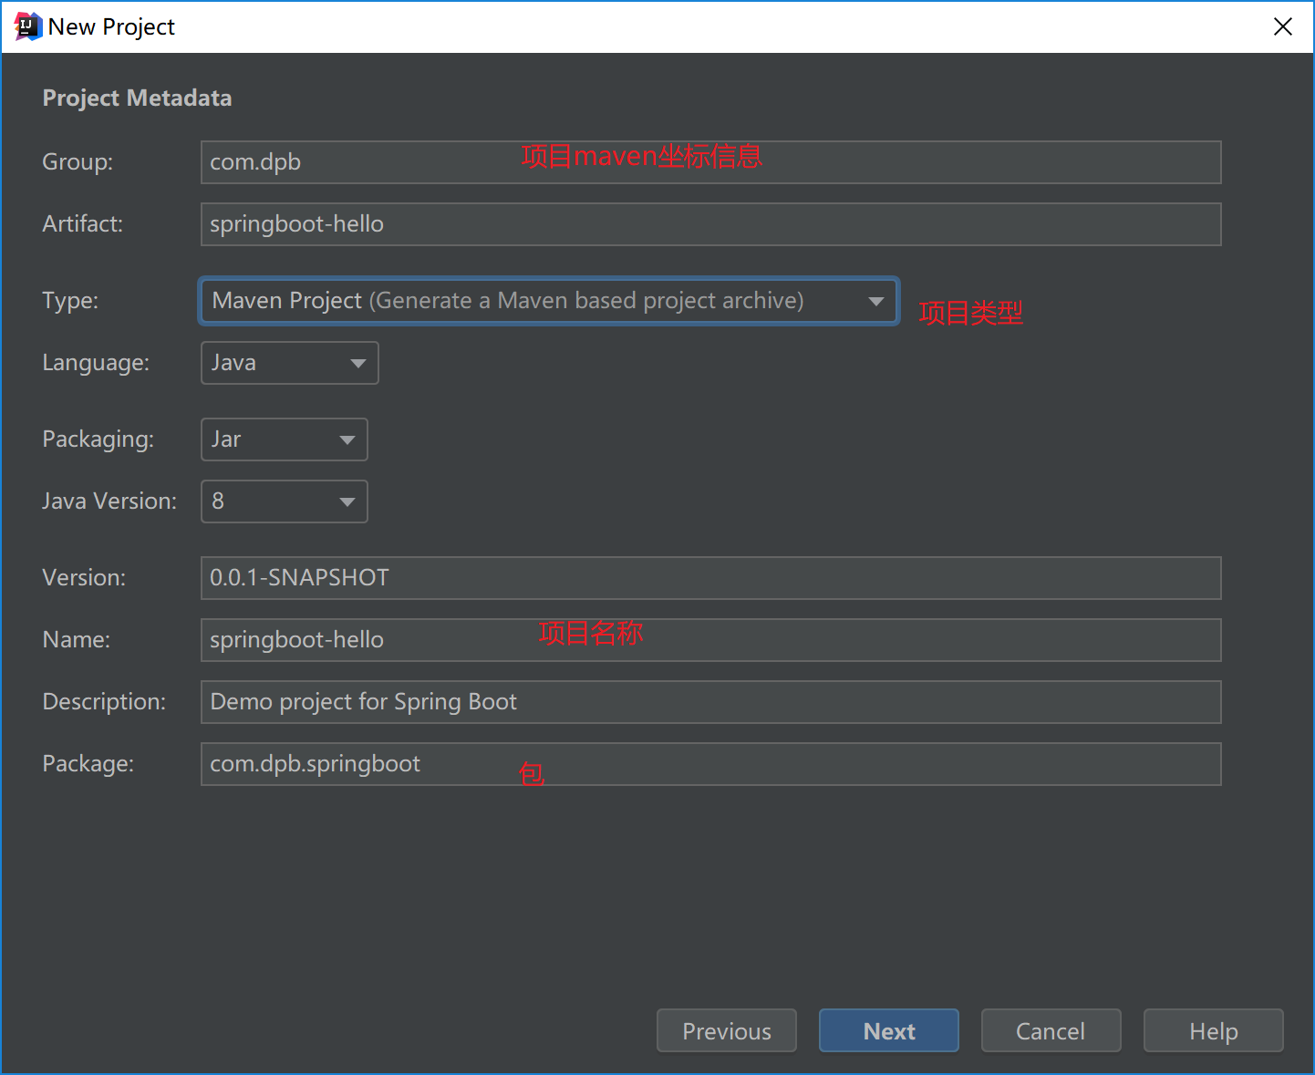
Task: Click the IntelliJ IDEA icon in title bar
Action: [27, 26]
